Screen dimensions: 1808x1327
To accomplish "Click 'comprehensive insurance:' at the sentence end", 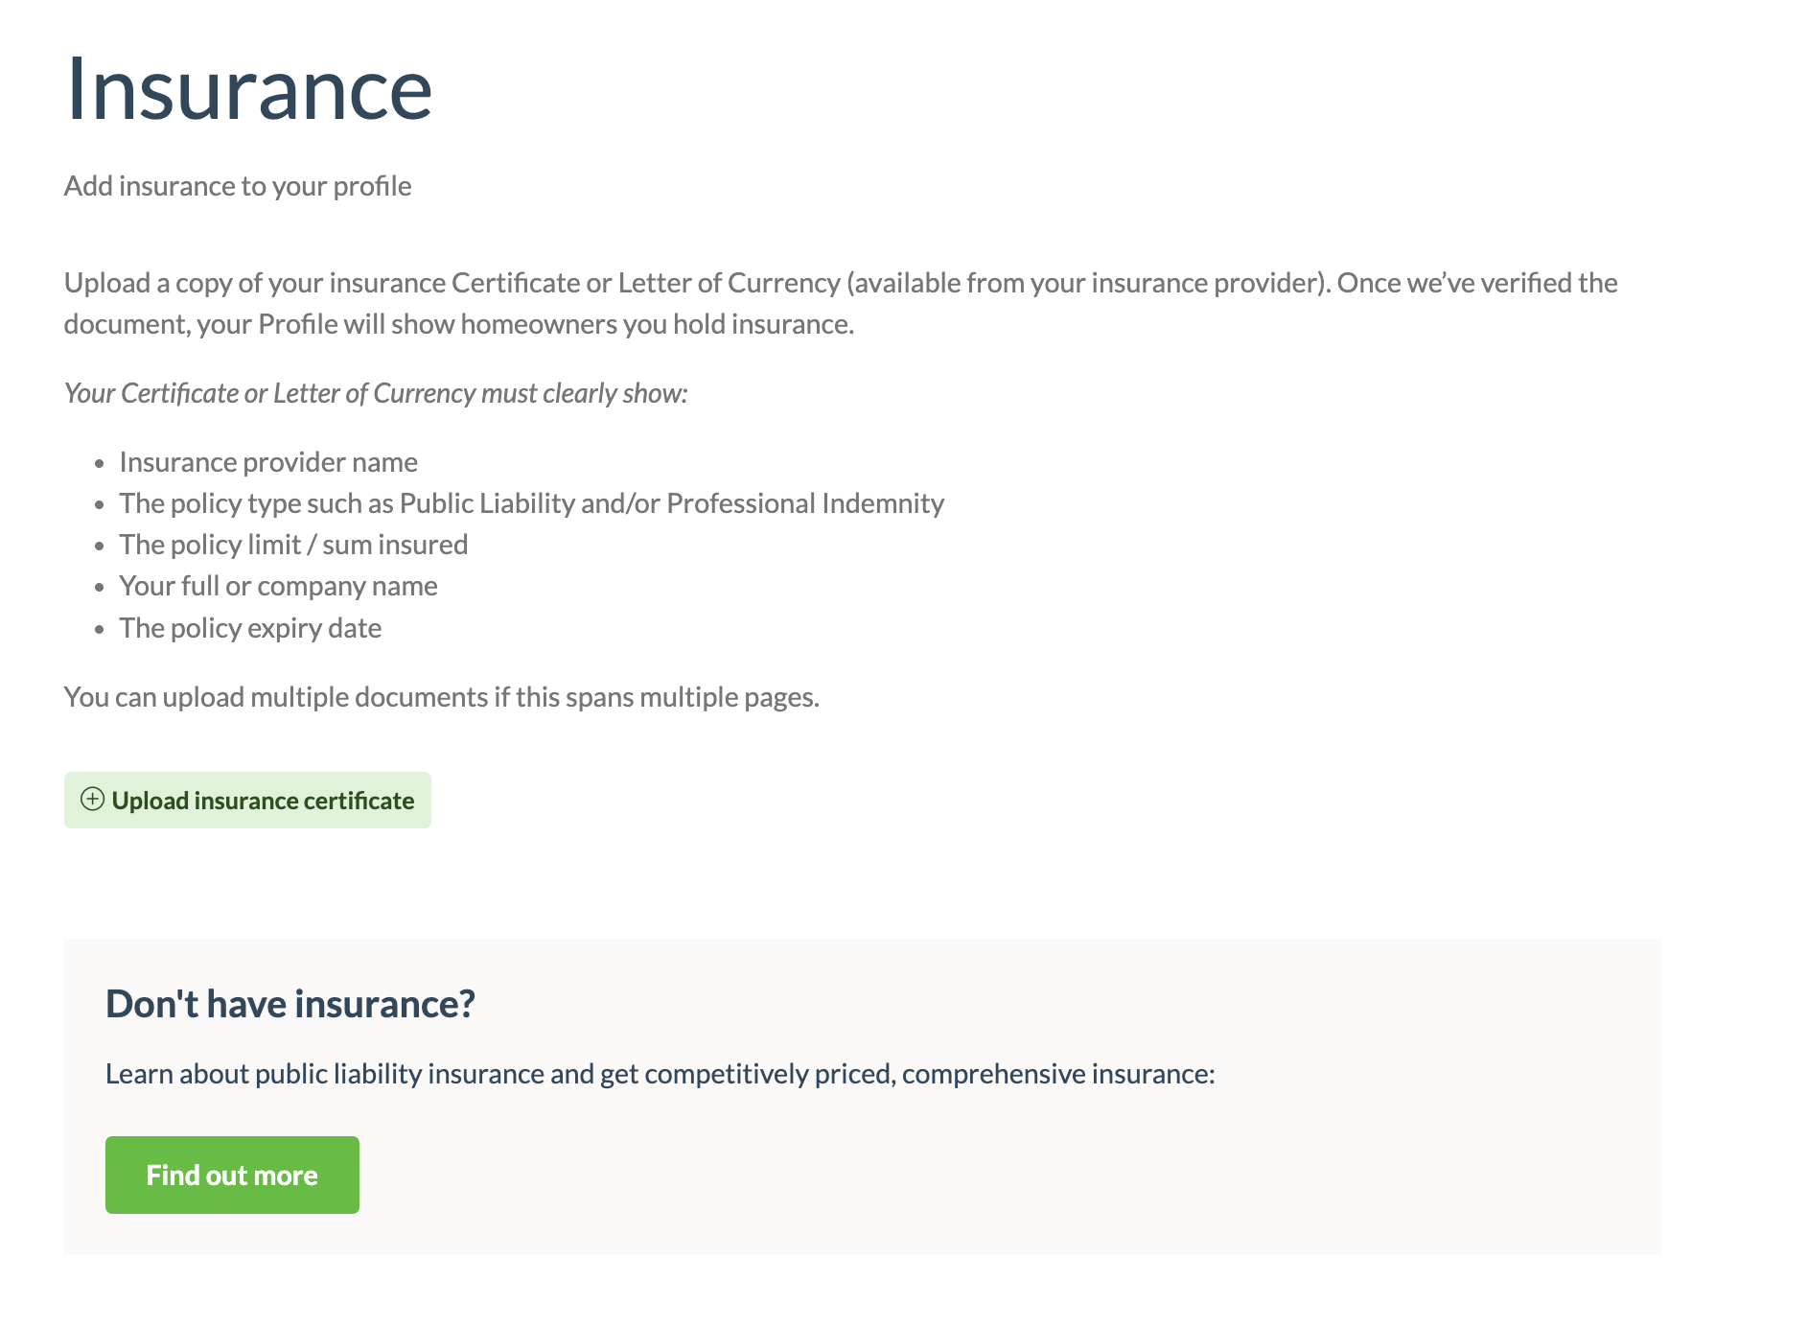I will tap(1058, 1074).
